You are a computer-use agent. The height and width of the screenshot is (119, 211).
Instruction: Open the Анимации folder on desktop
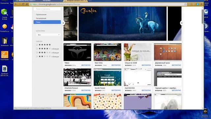5,42
